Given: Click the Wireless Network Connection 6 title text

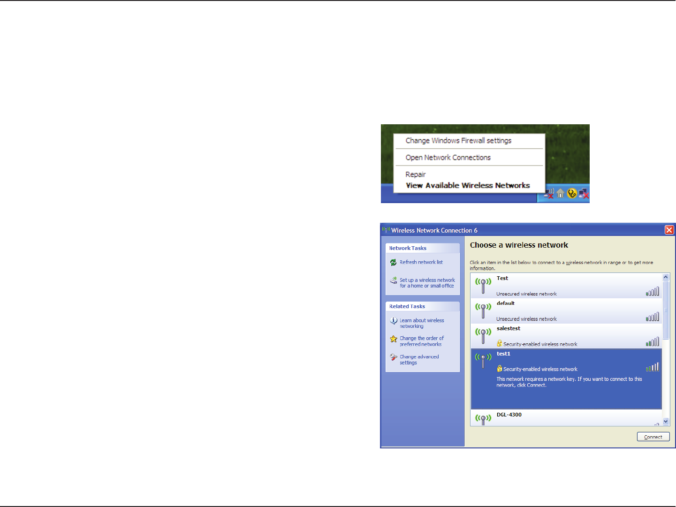Looking at the screenshot, I should pos(434,230).
